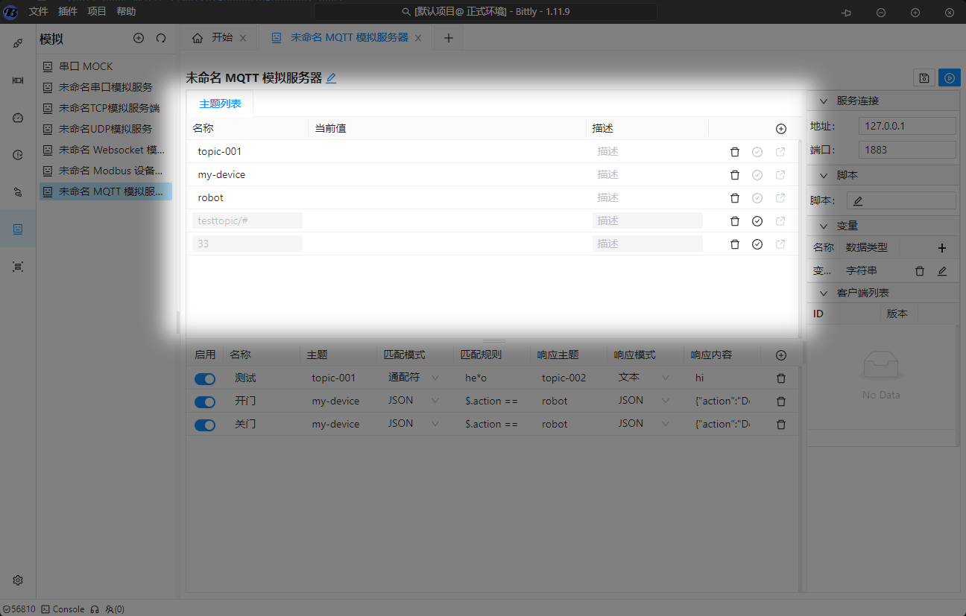Collapse the 服务连接 section
This screenshot has height=616, width=966.
(x=824, y=101)
